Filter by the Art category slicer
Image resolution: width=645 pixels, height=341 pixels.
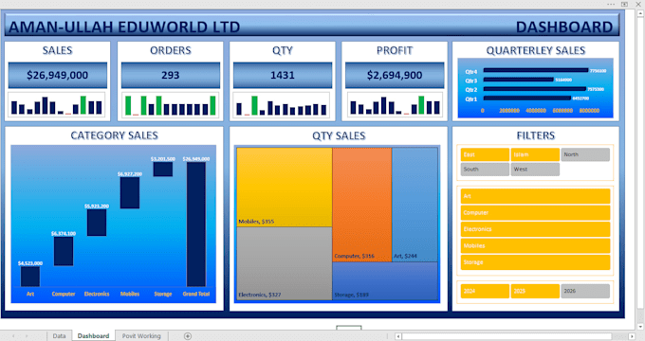pos(535,196)
